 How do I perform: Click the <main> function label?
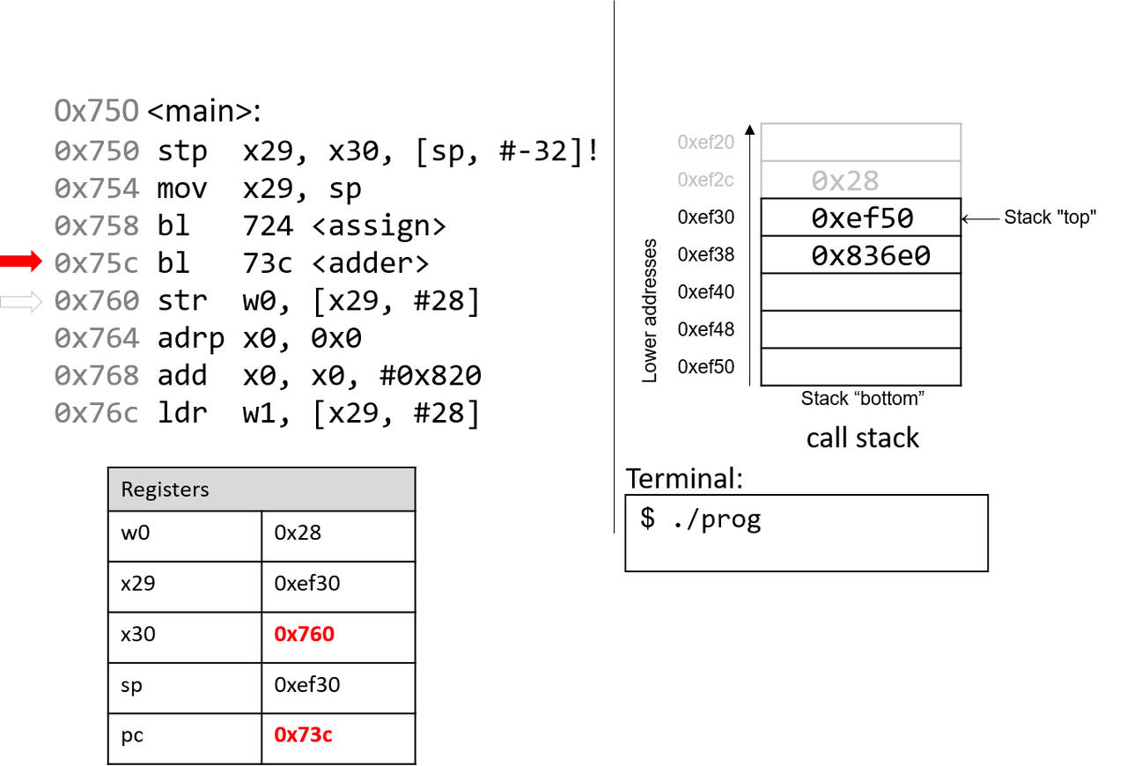[204, 111]
